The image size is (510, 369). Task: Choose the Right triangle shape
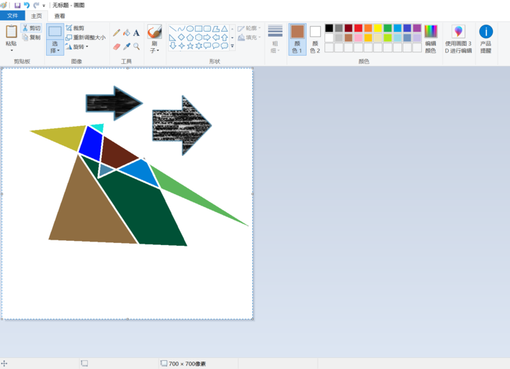point(173,37)
